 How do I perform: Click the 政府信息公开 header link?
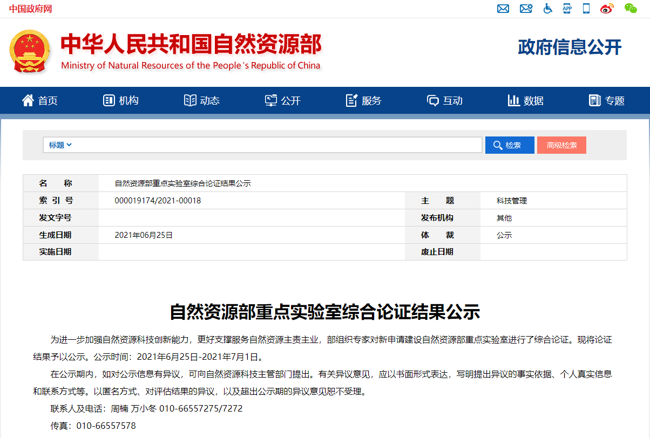569,48
